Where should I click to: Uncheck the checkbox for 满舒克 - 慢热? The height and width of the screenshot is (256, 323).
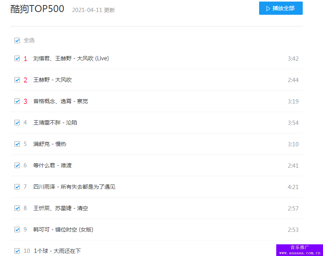[17, 144]
